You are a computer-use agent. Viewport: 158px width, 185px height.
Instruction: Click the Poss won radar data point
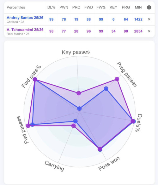coord(100,149)
